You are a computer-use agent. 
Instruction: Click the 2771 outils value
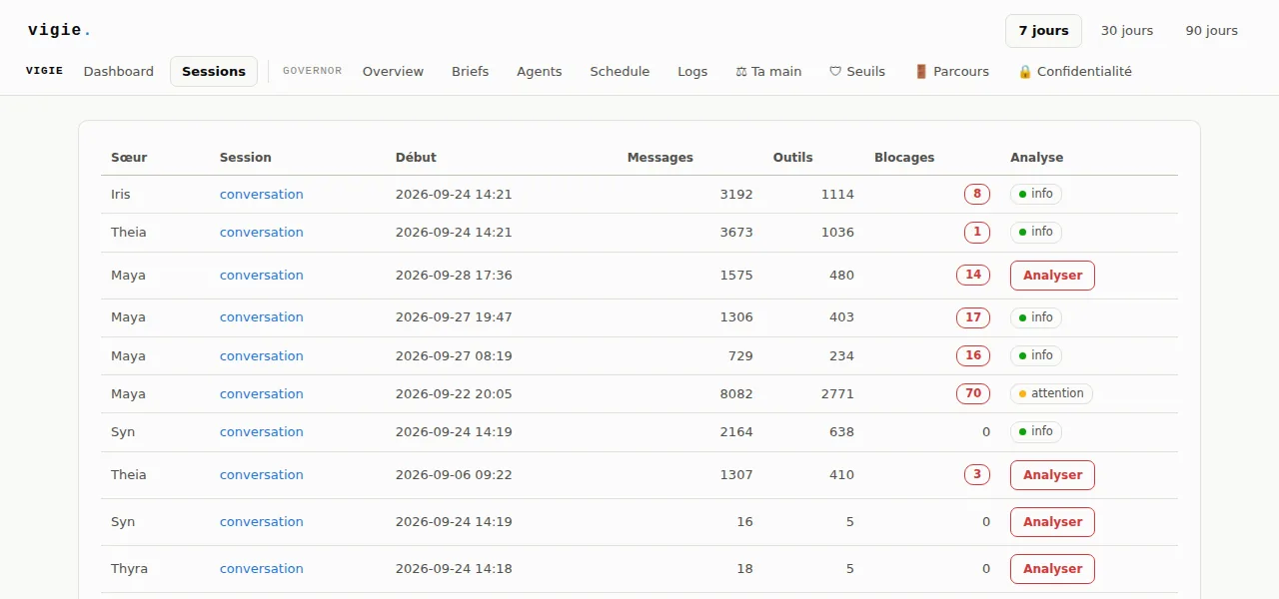tap(837, 394)
